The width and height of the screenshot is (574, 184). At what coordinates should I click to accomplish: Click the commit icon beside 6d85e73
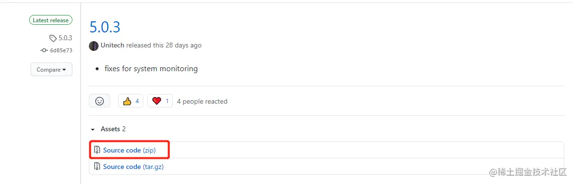click(44, 50)
